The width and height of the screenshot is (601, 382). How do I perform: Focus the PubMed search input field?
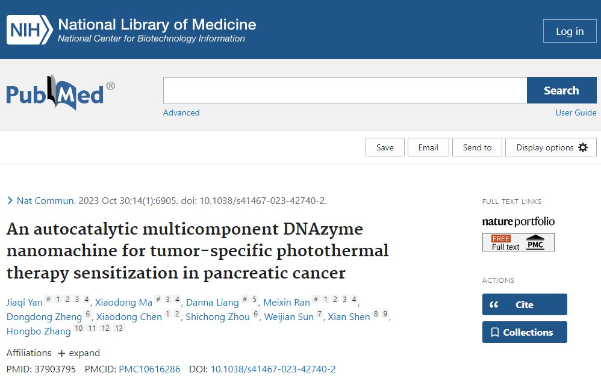[x=345, y=90]
